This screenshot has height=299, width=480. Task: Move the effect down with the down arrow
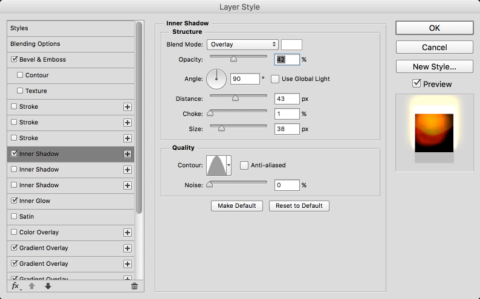tap(48, 286)
